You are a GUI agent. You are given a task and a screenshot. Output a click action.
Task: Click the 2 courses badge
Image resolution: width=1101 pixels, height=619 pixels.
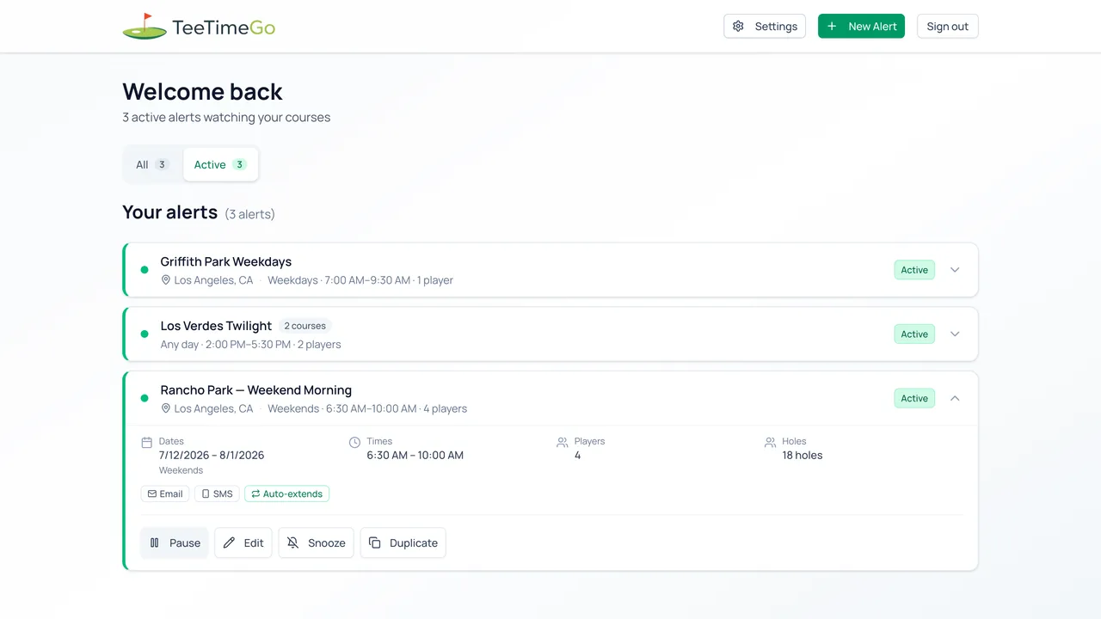[x=305, y=327]
